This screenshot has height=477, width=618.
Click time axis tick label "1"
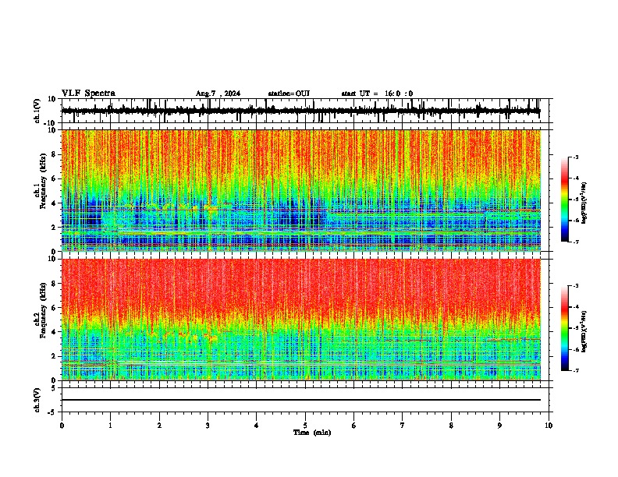point(110,426)
